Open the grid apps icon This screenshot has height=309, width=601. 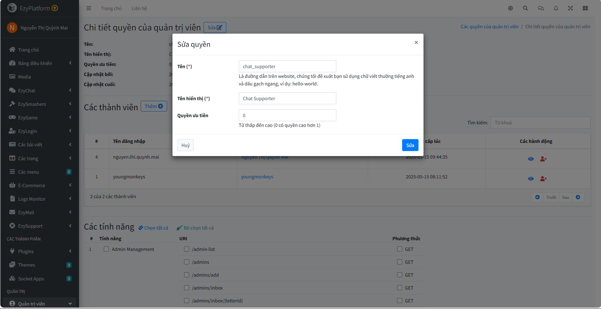point(585,8)
